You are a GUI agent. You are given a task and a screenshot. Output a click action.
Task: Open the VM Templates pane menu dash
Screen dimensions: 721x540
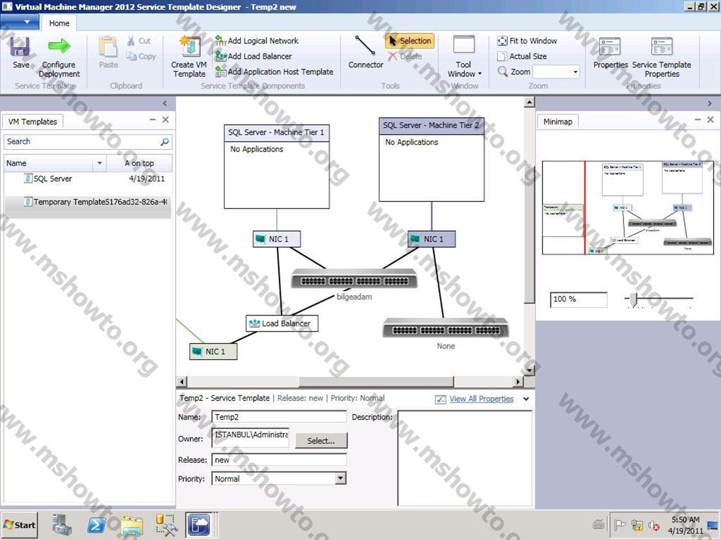153,120
